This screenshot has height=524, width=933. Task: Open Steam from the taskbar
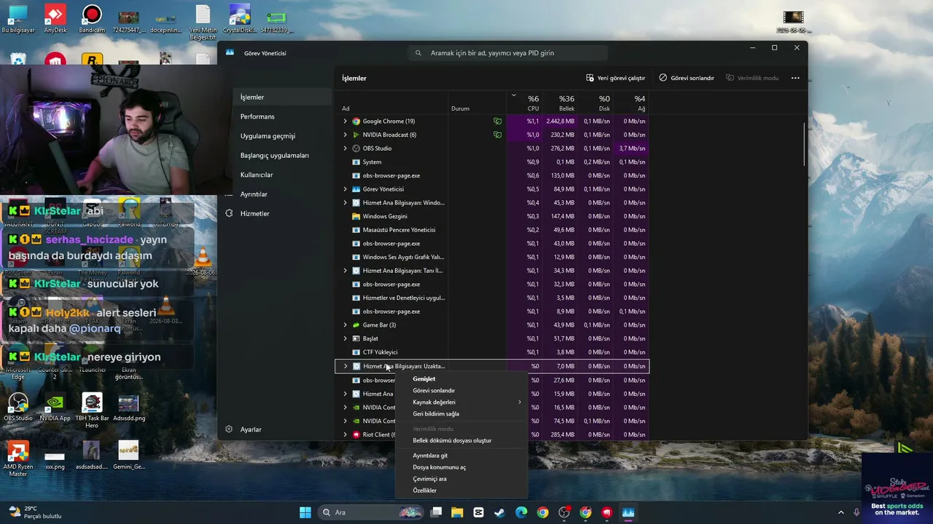pos(499,512)
